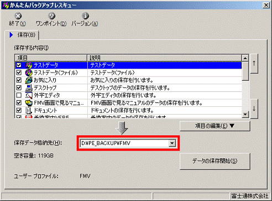The height and width of the screenshot is (201, 272).
Task: Select the 外字エディタ list row
Action: (128, 95)
